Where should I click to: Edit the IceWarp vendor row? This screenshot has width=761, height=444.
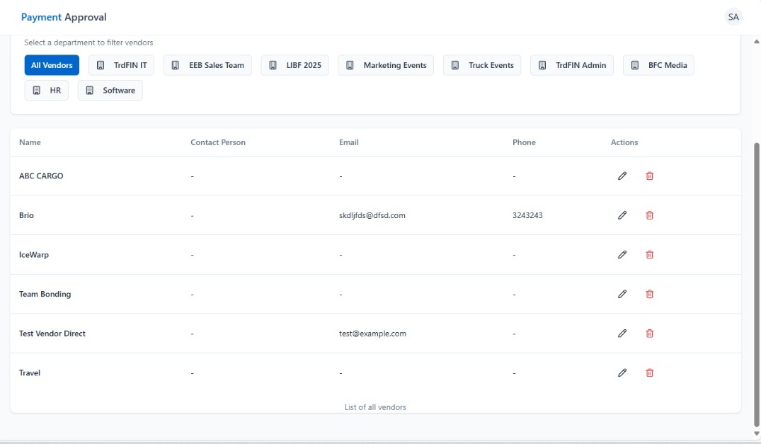pos(622,255)
